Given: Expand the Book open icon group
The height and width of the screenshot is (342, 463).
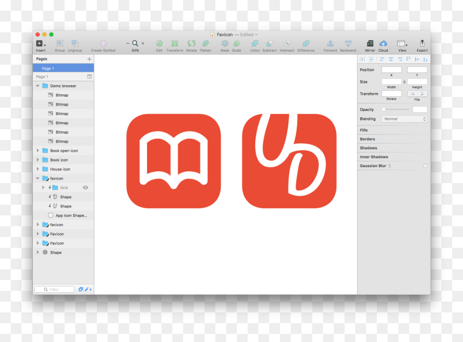Looking at the screenshot, I should click(x=38, y=150).
